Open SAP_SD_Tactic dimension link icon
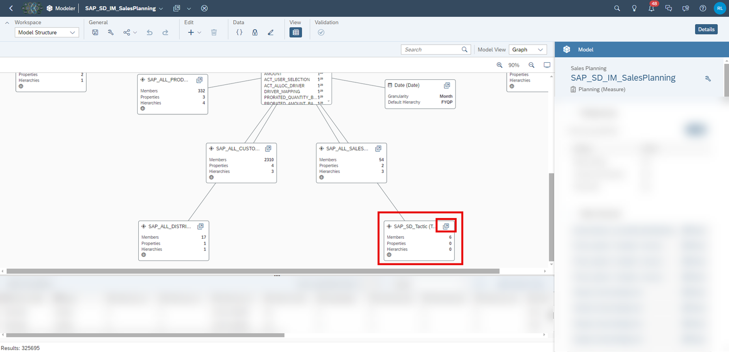The image size is (729, 352). (446, 226)
